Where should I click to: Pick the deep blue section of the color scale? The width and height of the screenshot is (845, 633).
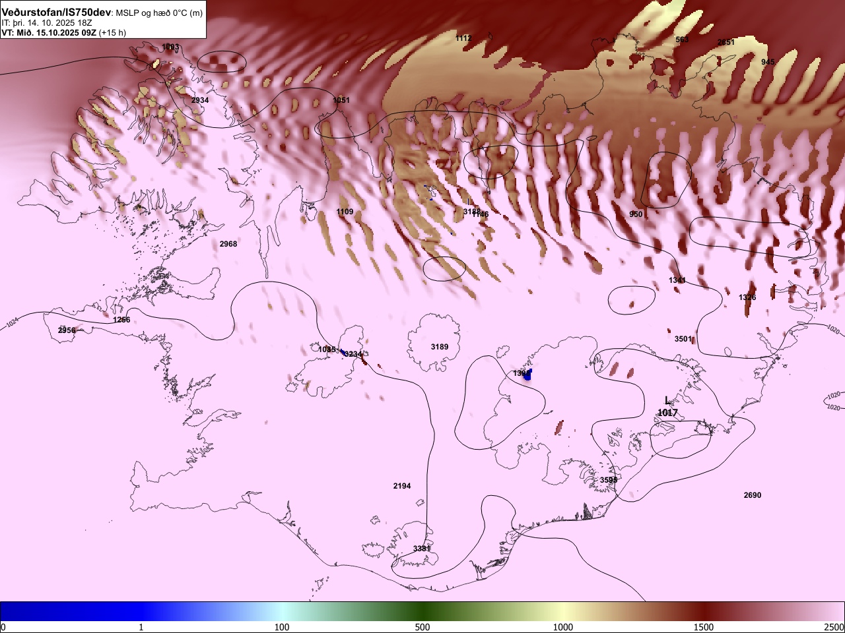(x=71, y=611)
